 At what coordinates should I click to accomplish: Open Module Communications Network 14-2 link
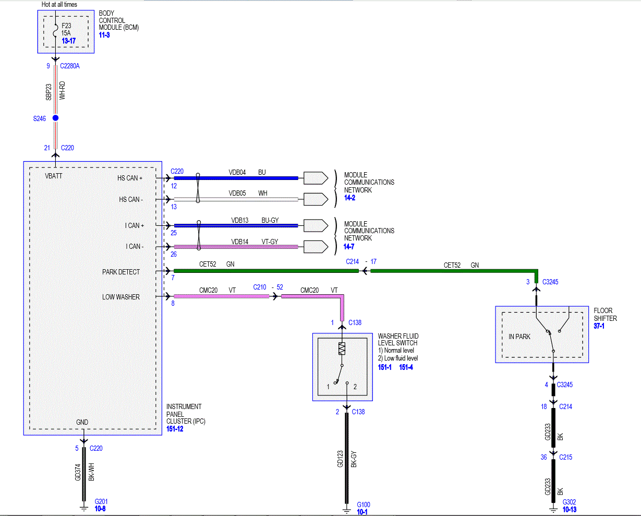(350, 198)
